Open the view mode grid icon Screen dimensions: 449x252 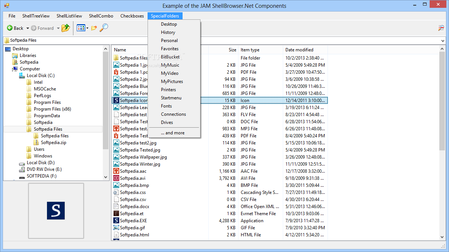pos(81,28)
